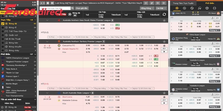223x111 pixels.
Task: Open the *UEFA Champions League link
Action: [17, 58]
